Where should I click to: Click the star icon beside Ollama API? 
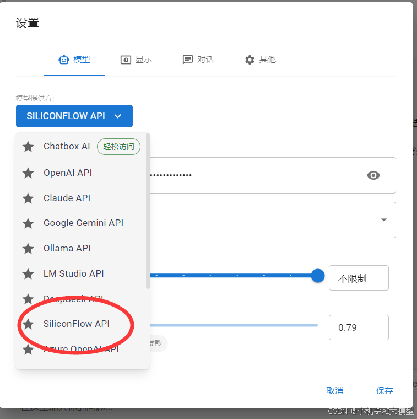(x=28, y=249)
